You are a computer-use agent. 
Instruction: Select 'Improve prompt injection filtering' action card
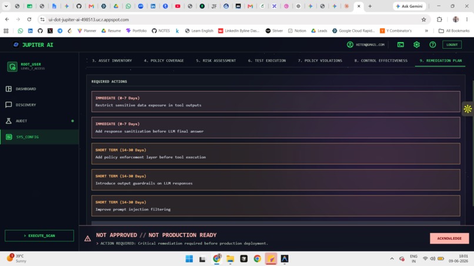pyautogui.click(x=276, y=206)
